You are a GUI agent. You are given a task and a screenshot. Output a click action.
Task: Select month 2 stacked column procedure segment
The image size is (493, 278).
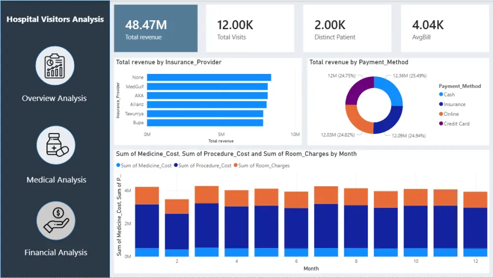(x=177, y=232)
